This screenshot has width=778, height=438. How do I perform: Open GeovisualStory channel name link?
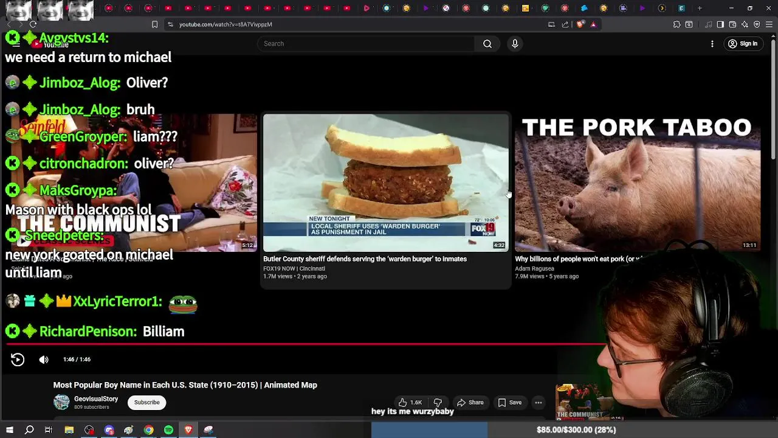pos(96,399)
